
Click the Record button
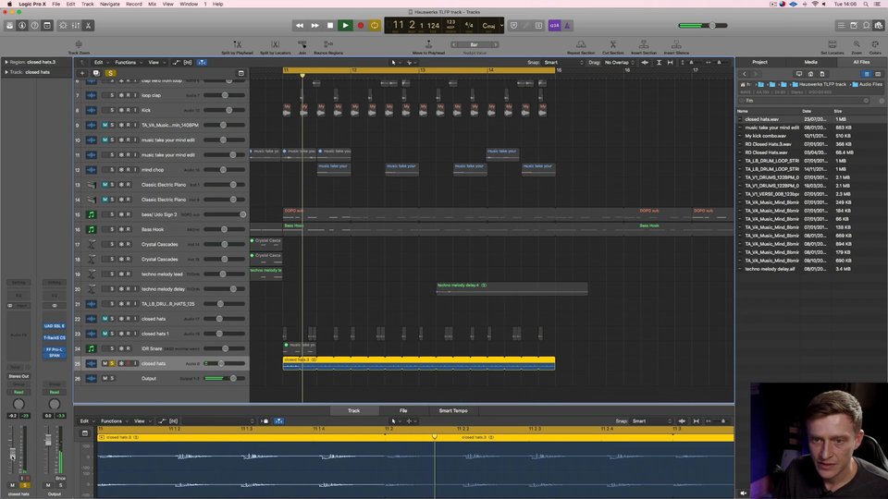[360, 26]
